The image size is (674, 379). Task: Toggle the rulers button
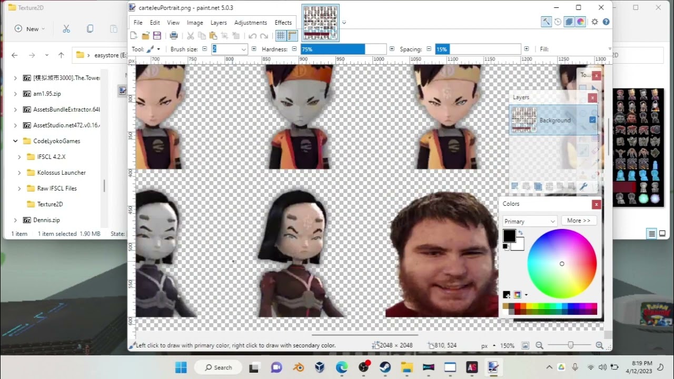[292, 36]
